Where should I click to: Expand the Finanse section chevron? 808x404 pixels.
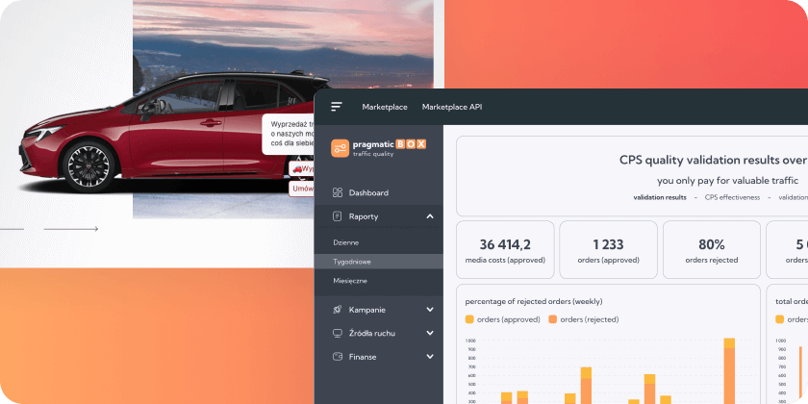click(x=429, y=357)
